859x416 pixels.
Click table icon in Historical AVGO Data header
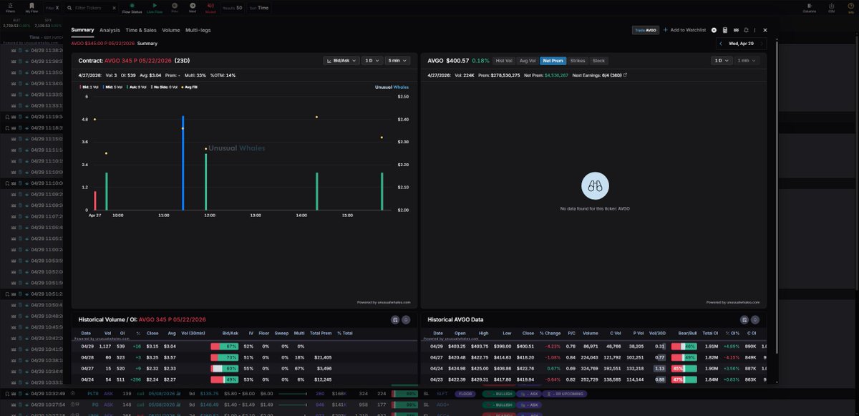(x=744, y=319)
